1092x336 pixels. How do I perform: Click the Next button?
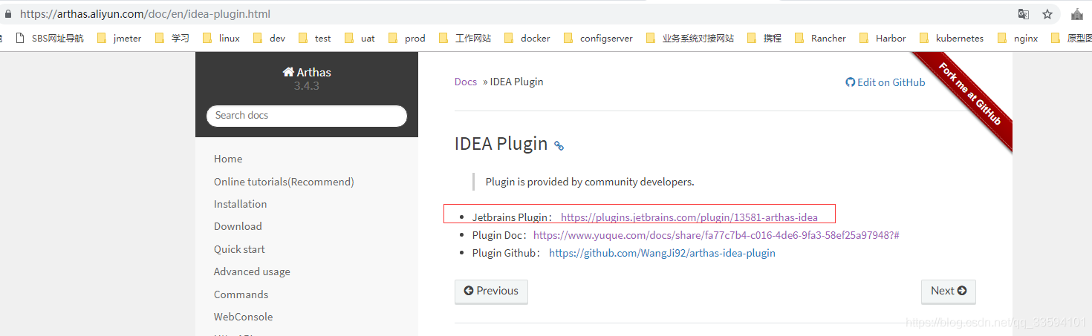pyautogui.click(x=949, y=291)
